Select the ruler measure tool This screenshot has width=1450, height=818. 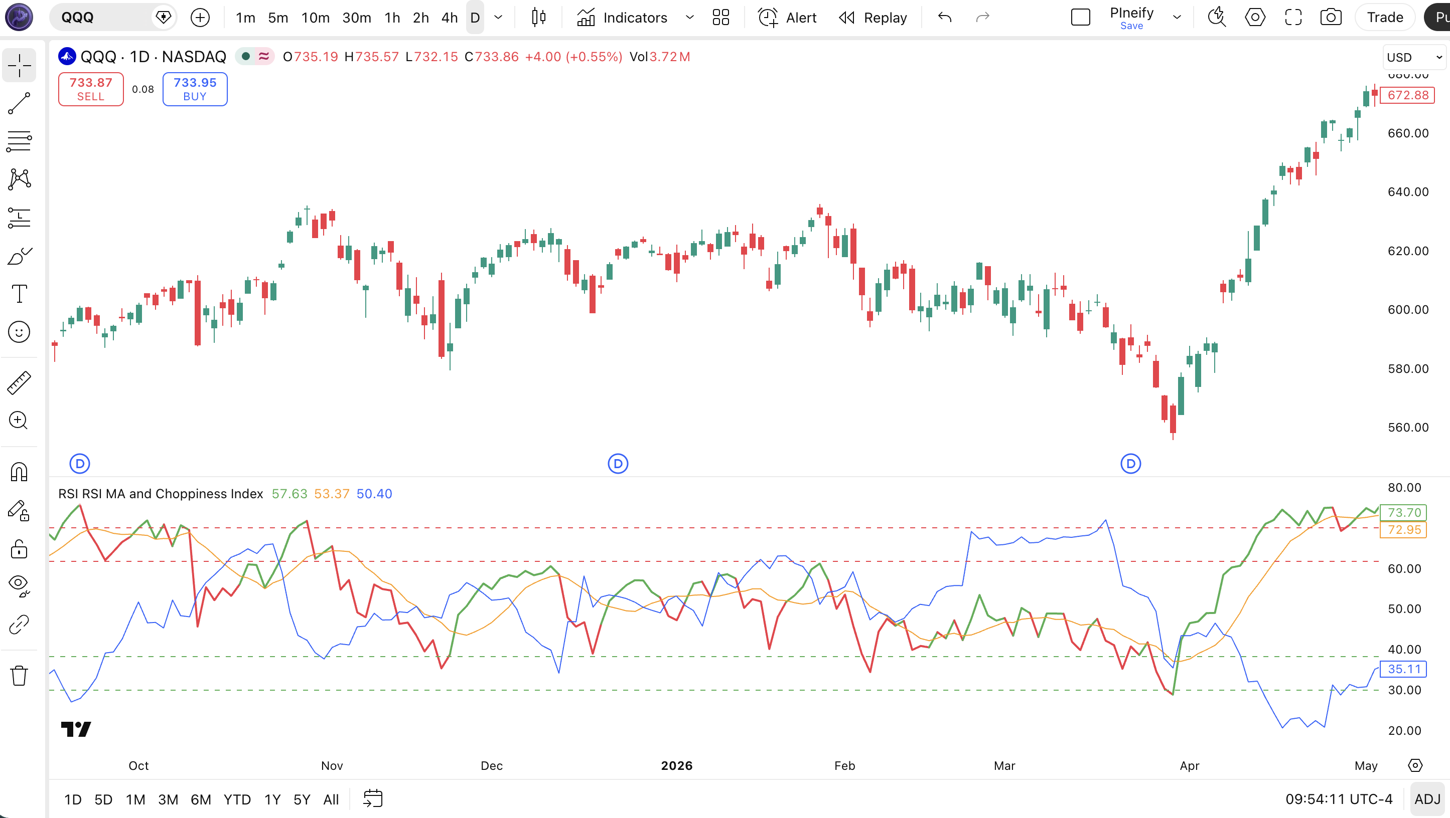point(19,382)
